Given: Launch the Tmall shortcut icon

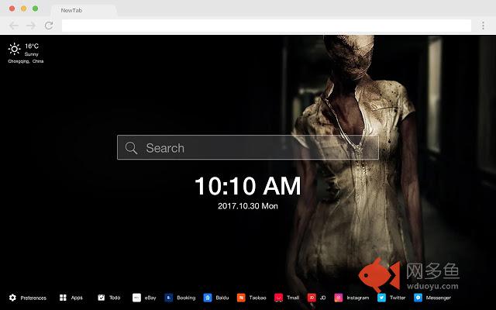Looking at the screenshot, I should click(x=279, y=298).
